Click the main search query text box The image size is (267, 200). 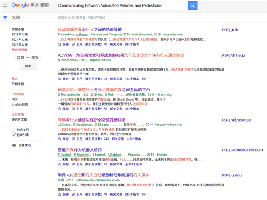tap(121, 5)
